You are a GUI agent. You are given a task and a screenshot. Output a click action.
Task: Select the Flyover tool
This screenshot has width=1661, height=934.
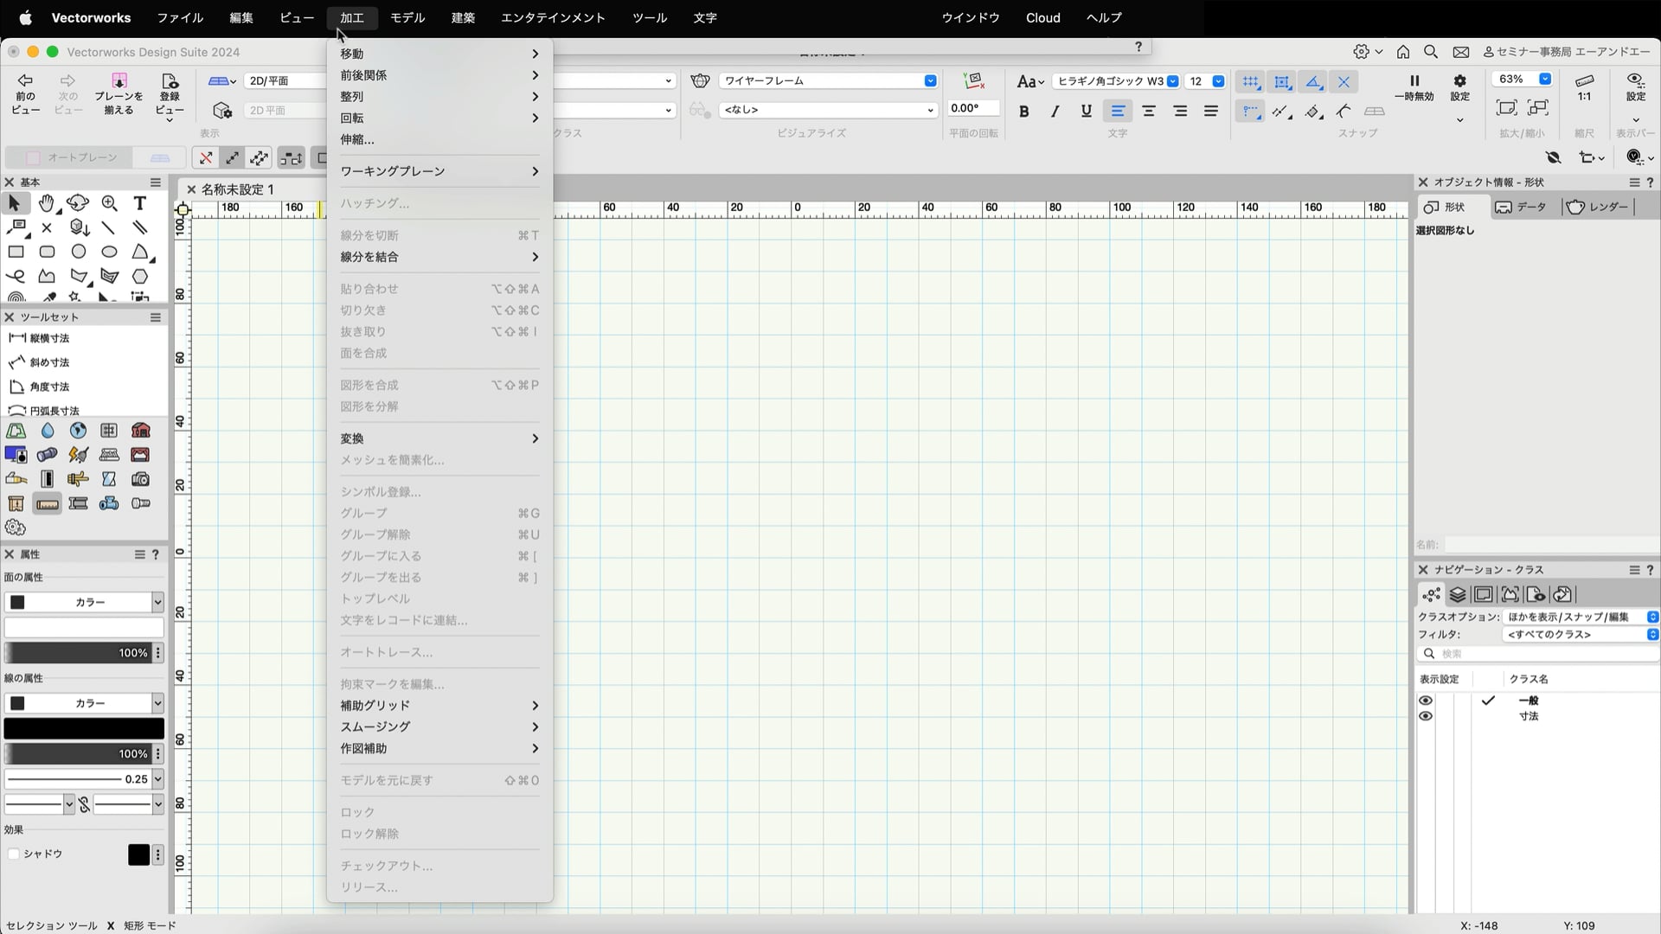coord(78,203)
